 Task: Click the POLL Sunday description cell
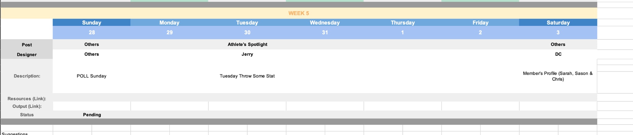pos(91,76)
